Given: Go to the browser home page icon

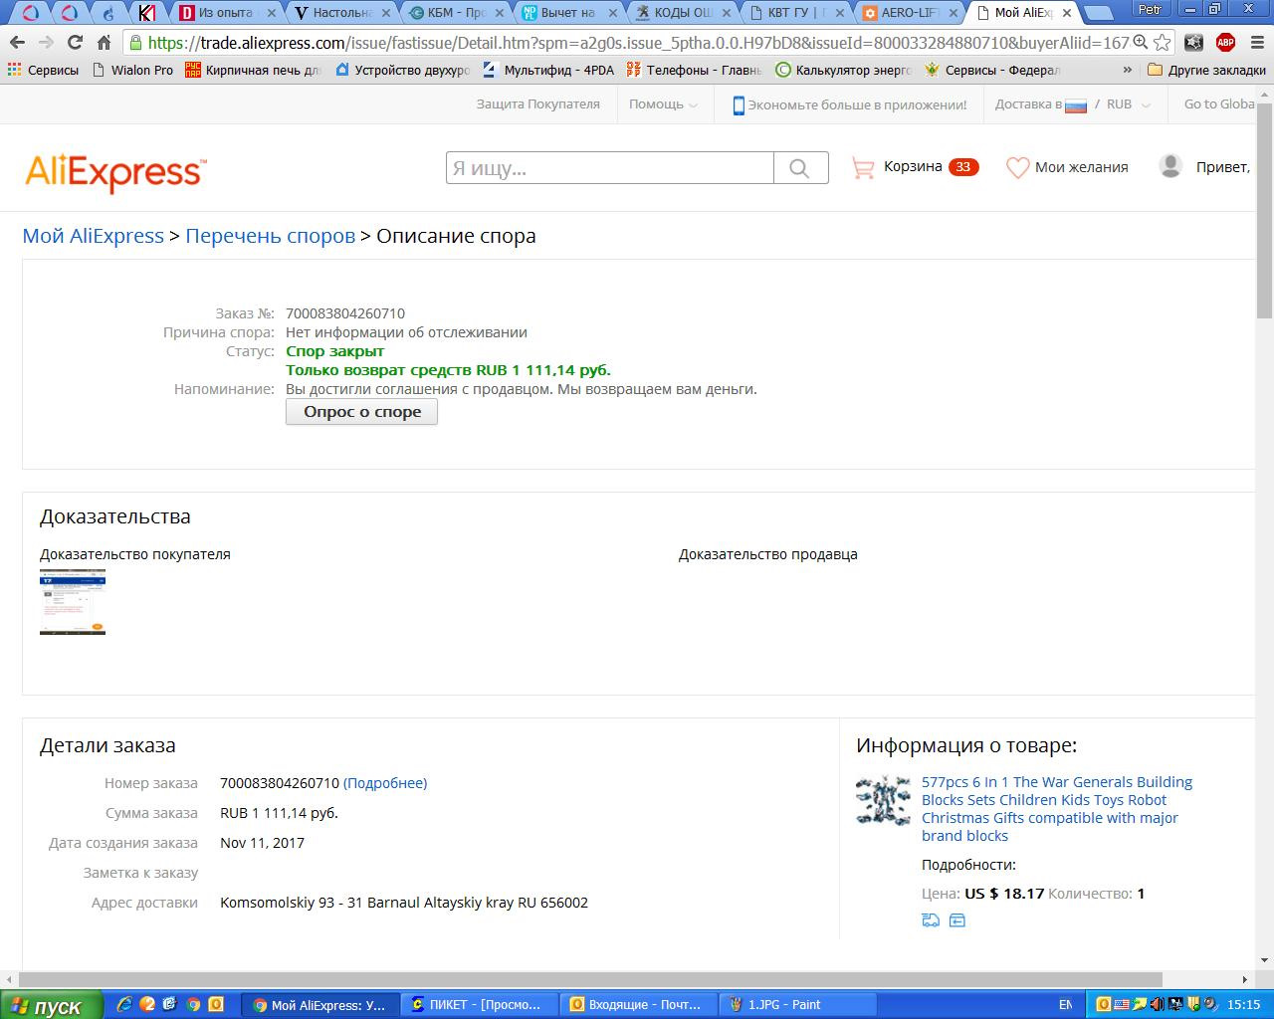Looking at the screenshot, I should (104, 43).
